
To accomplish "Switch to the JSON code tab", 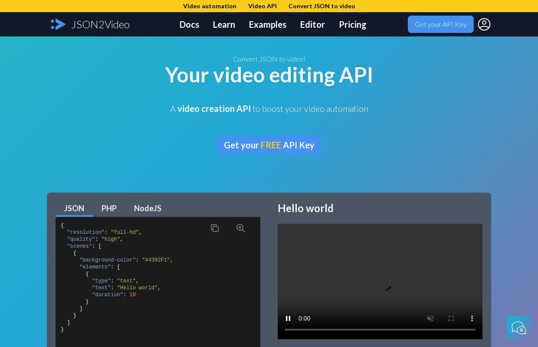I will (74, 209).
